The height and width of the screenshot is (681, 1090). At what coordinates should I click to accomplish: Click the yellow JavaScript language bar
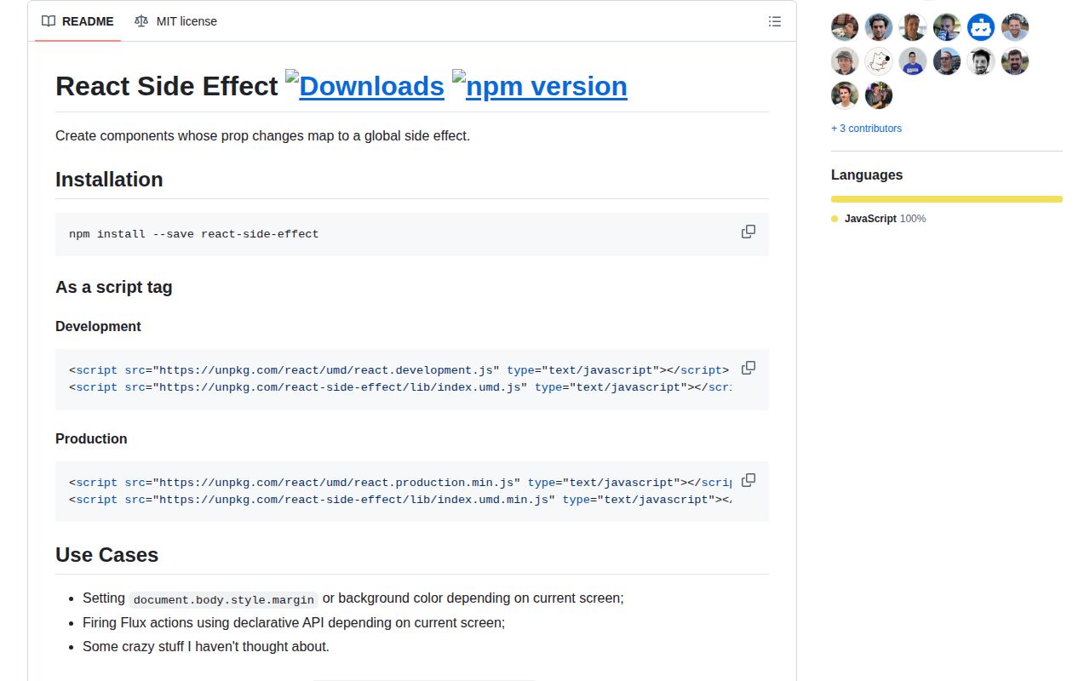[947, 199]
